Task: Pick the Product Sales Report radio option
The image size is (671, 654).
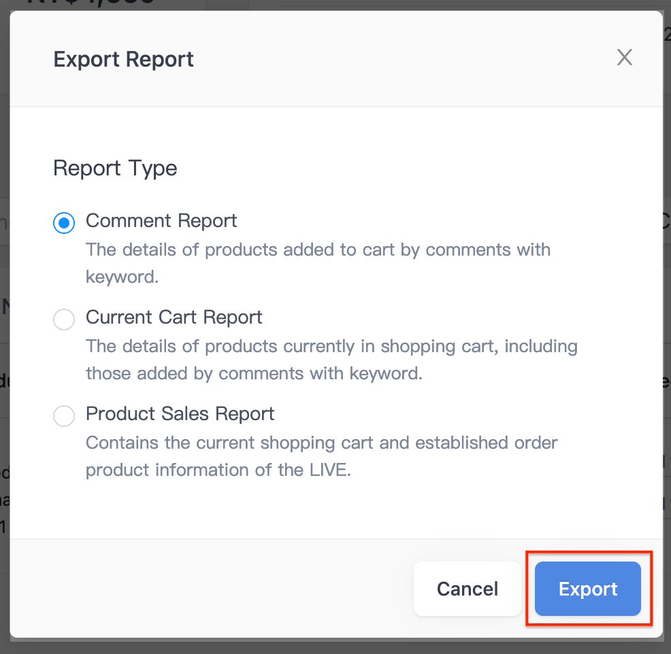Action: (64, 415)
